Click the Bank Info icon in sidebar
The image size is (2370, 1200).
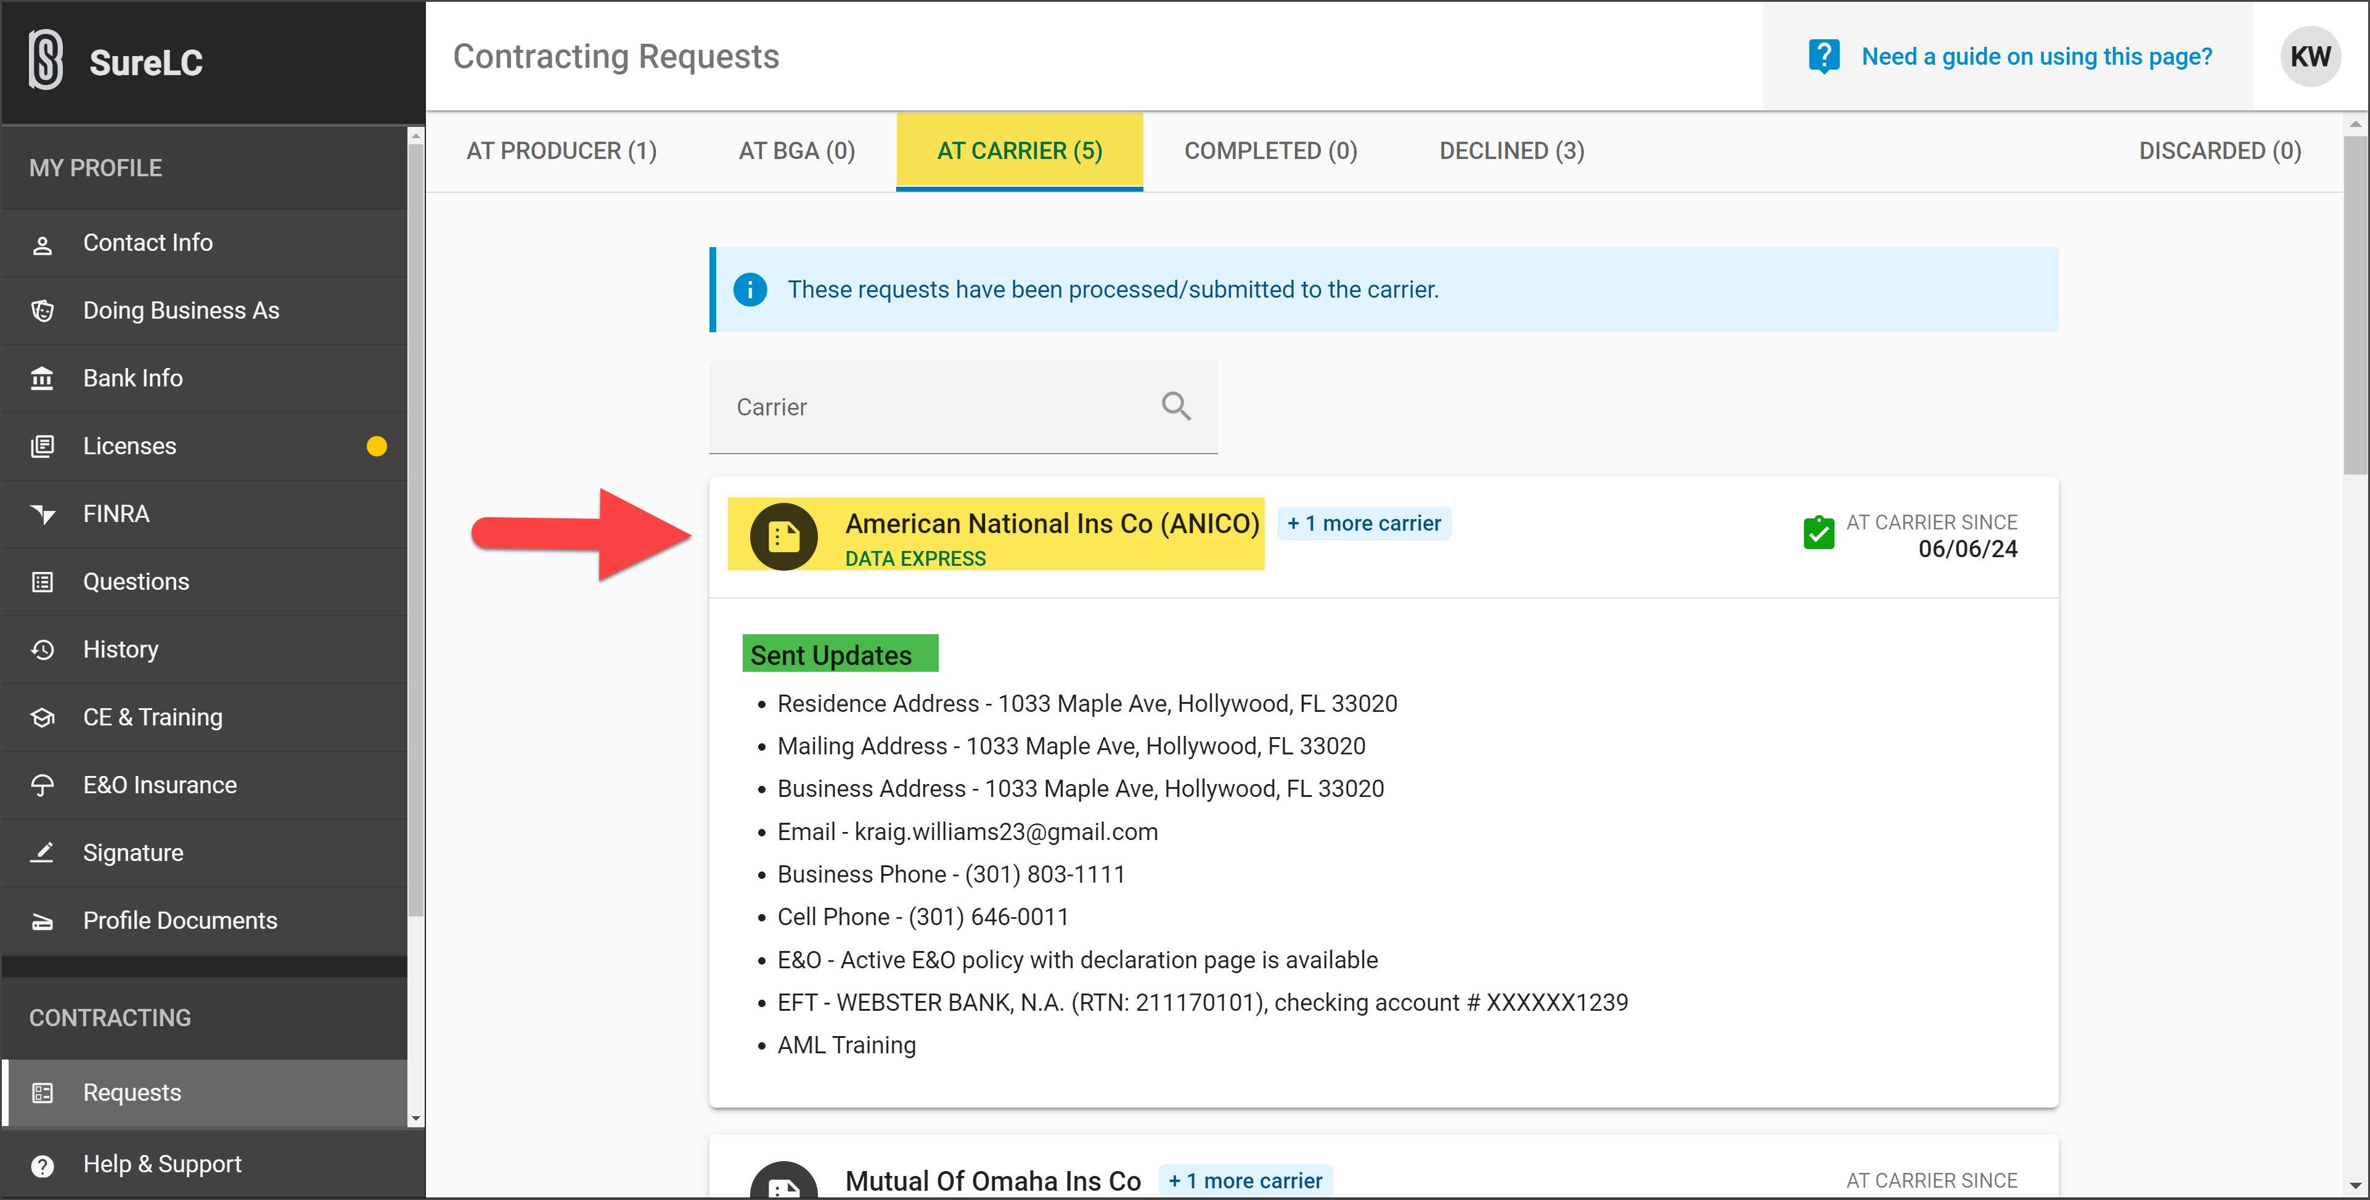pos(43,377)
